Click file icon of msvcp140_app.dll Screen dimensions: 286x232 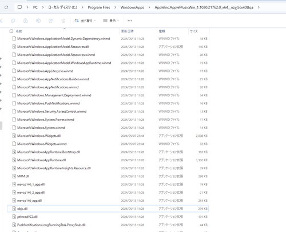pos(14,201)
